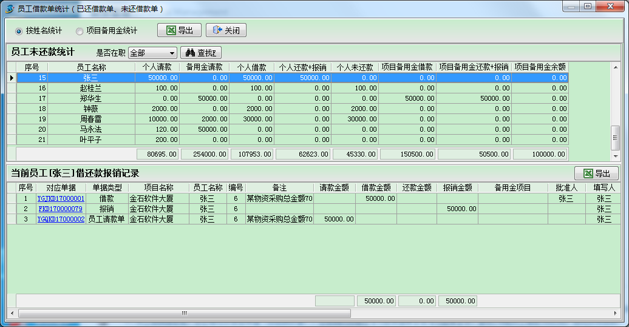Click the 备用金请款 total 254000.00

pos(205,154)
